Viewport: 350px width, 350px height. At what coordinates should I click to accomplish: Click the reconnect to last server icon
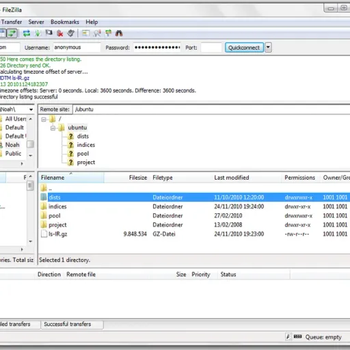click(x=71, y=33)
